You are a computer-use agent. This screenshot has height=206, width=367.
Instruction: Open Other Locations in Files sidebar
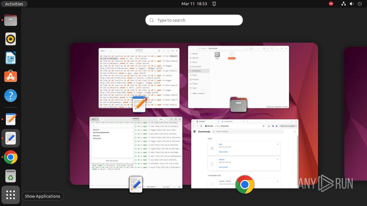pyautogui.click(x=198, y=93)
